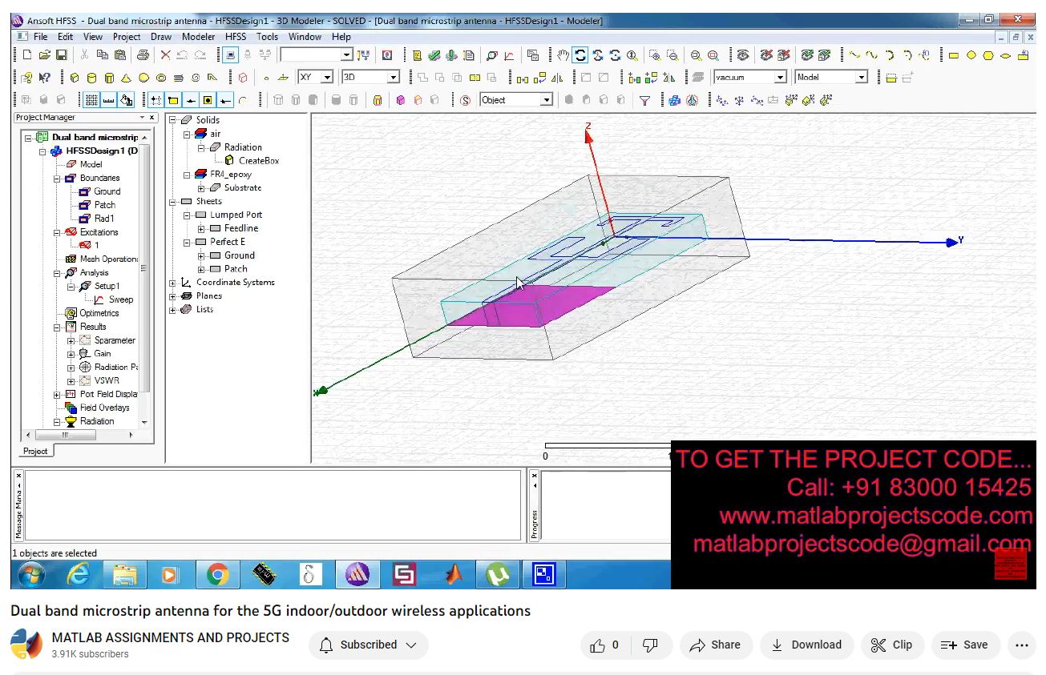Open the File menu

[x=40, y=36]
